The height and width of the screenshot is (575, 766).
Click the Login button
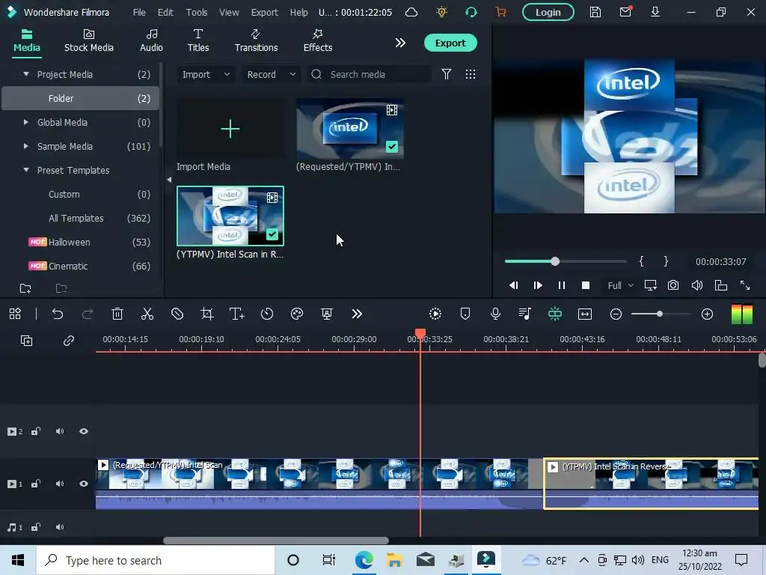coord(548,12)
